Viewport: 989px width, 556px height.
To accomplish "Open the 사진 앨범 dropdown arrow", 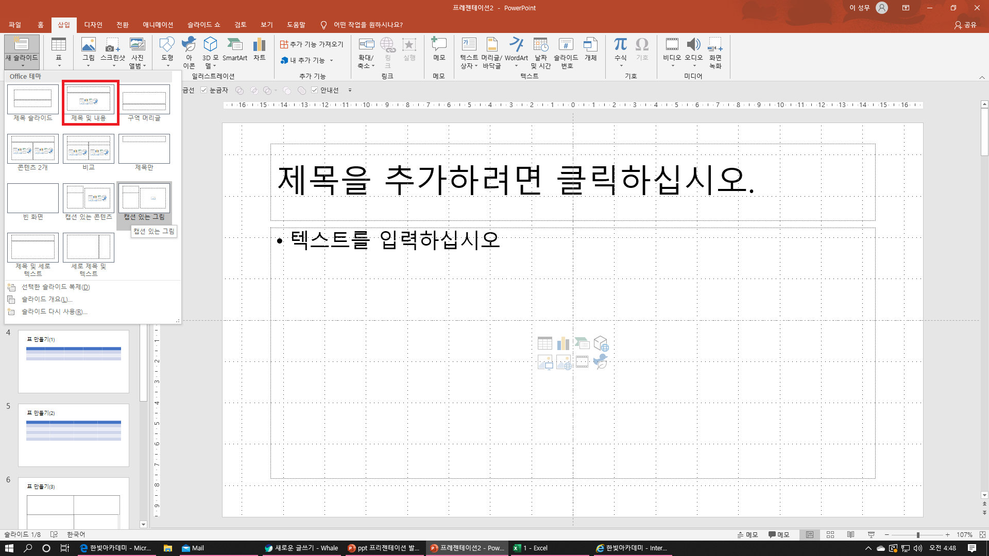I will pyautogui.click(x=145, y=66).
